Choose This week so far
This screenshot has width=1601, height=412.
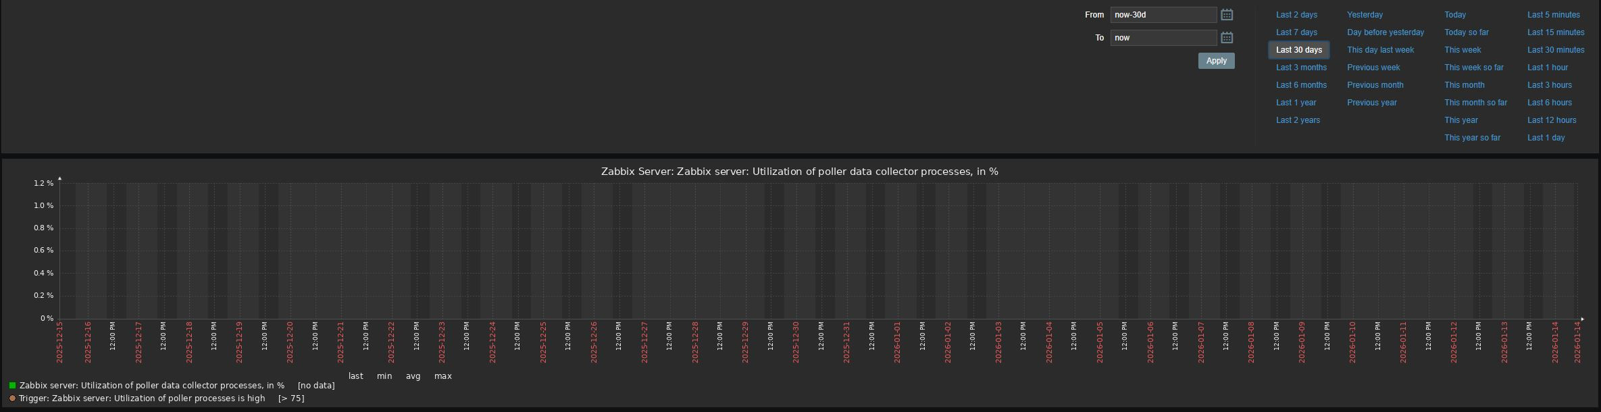[x=1473, y=68]
